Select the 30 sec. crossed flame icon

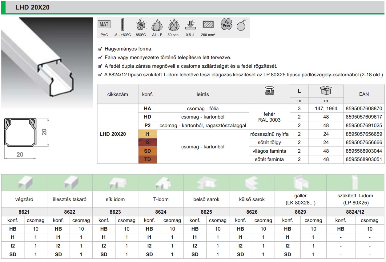pos(174,25)
